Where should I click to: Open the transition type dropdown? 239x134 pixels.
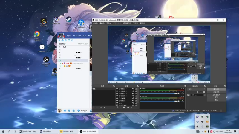click(197, 89)
